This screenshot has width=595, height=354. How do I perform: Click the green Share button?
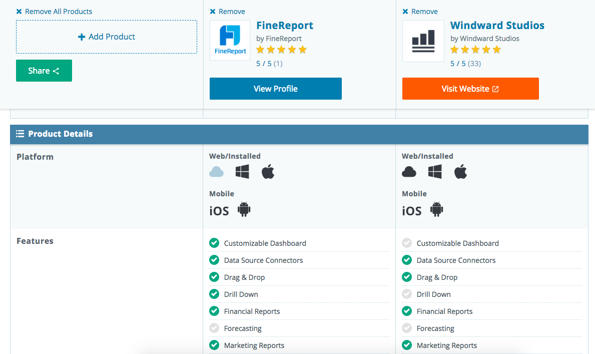(44, 71)
